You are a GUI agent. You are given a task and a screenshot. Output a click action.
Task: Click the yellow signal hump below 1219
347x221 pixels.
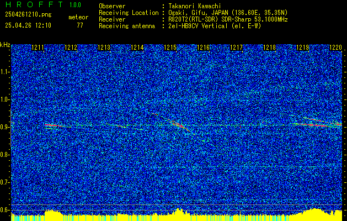(x=314, y=212)
